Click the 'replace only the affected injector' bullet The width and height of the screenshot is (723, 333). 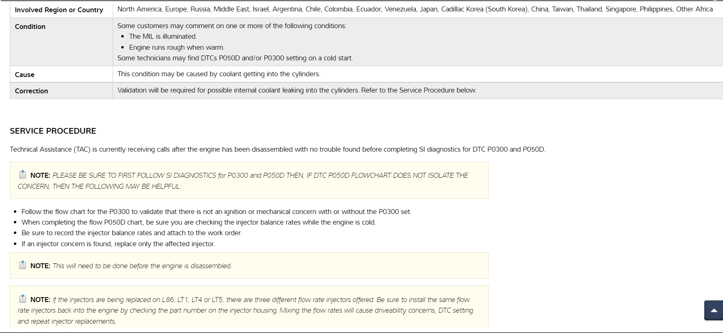coord(118,244)
